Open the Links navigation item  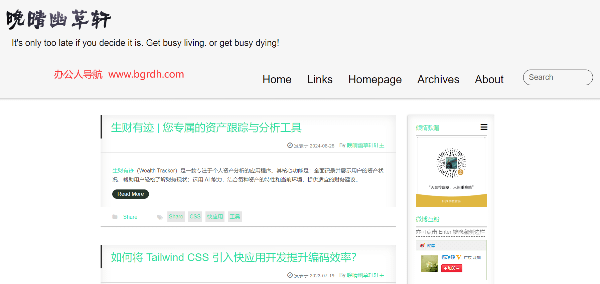(x=320, y=80)
